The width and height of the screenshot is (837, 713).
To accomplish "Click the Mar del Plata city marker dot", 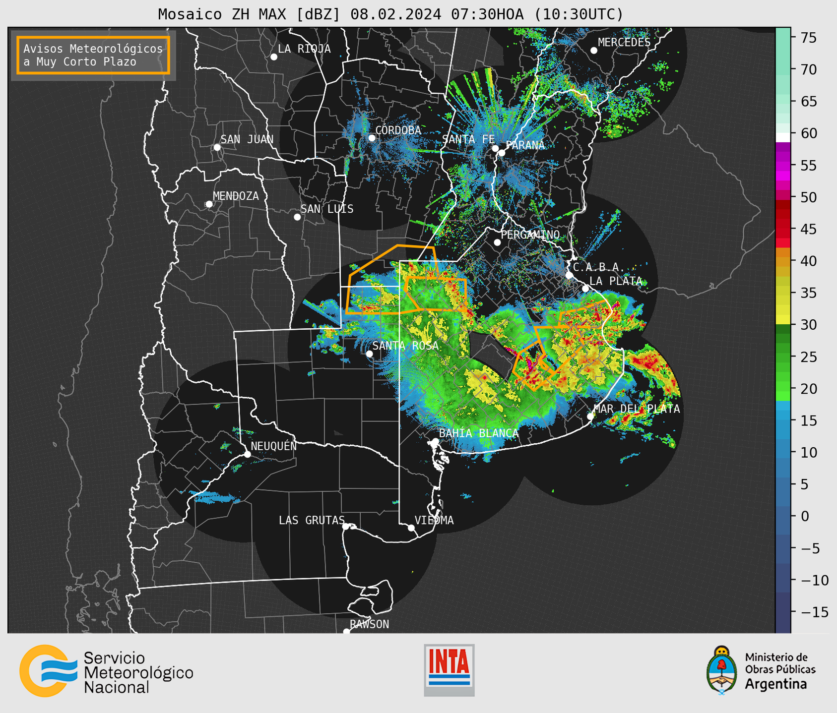I will (590, 416).
